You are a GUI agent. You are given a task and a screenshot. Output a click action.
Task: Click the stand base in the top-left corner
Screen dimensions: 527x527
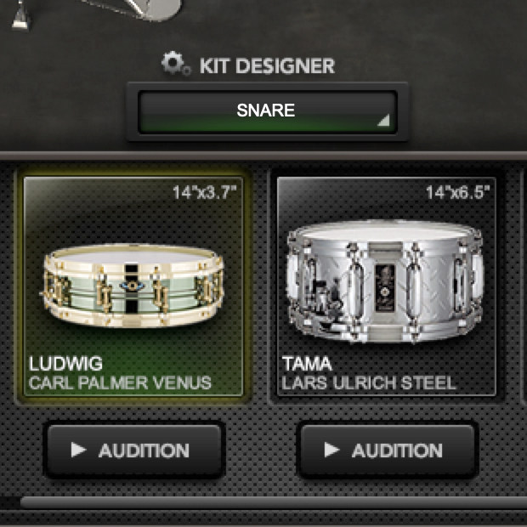click(21, 16)
